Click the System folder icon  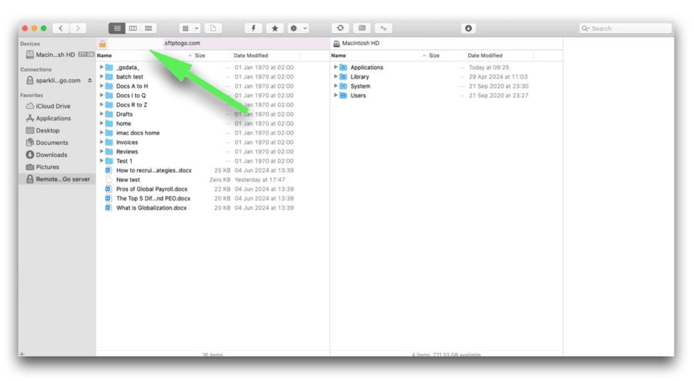coord(343,86)
